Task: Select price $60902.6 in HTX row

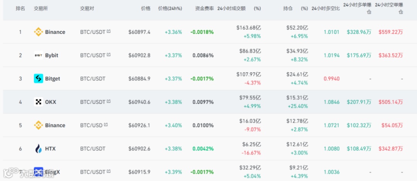Action: [139, 149]
